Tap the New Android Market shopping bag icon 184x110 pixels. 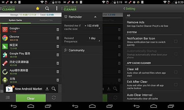coord(9,89)
